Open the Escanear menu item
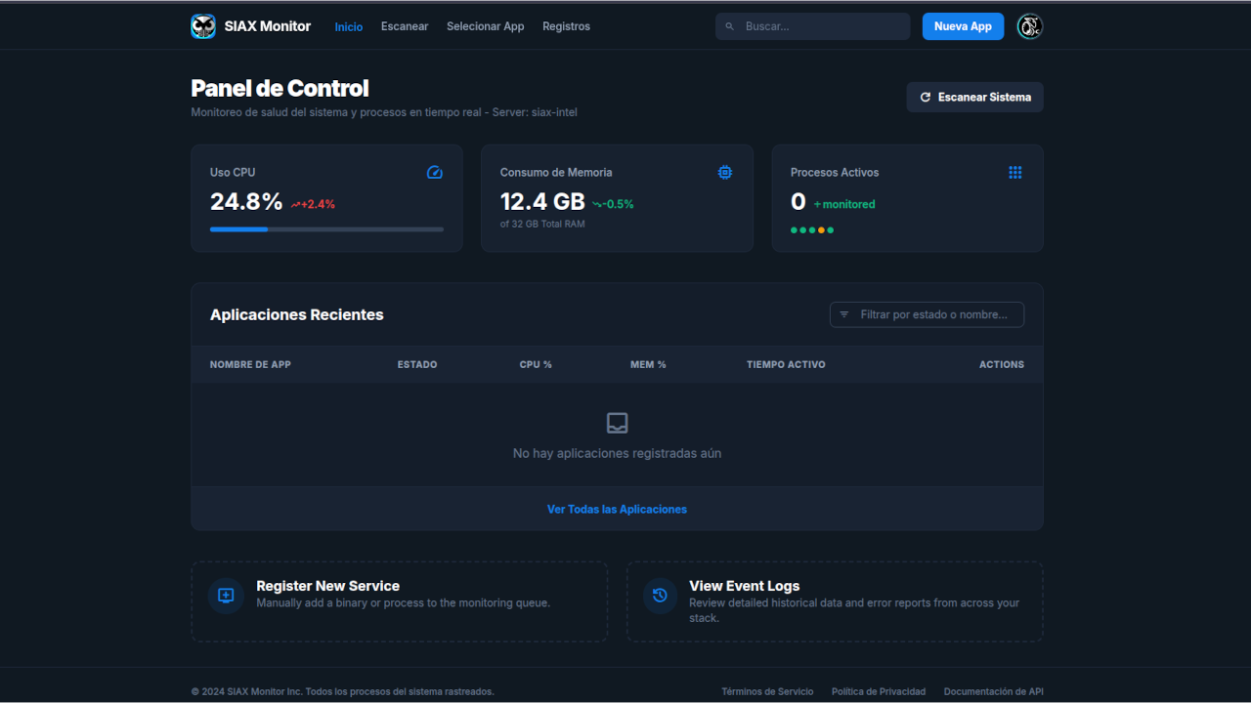Viewport: 1251px width, 703px height. pyautogui.click(x=405, y=26)
